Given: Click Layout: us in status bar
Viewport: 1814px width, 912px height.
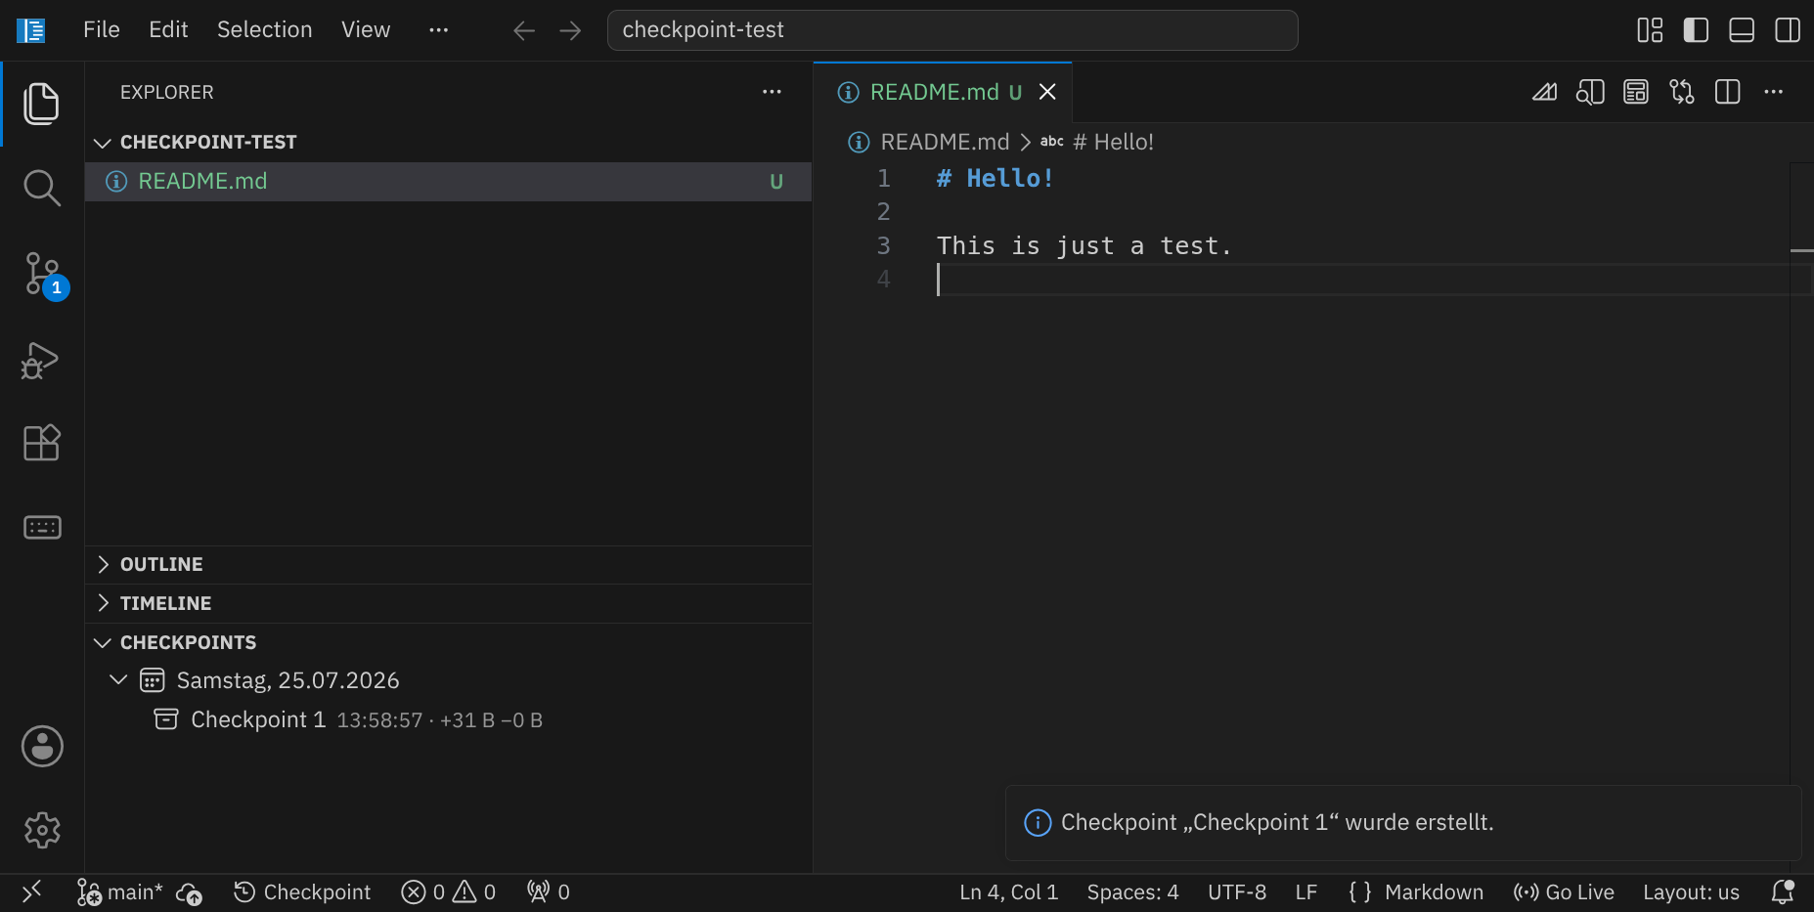Looking at the screenshot, I should click(x=1691, y=892).
